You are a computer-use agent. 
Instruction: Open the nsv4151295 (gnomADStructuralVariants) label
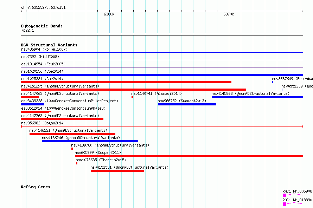pyautogui.click(x=60, y=86)
